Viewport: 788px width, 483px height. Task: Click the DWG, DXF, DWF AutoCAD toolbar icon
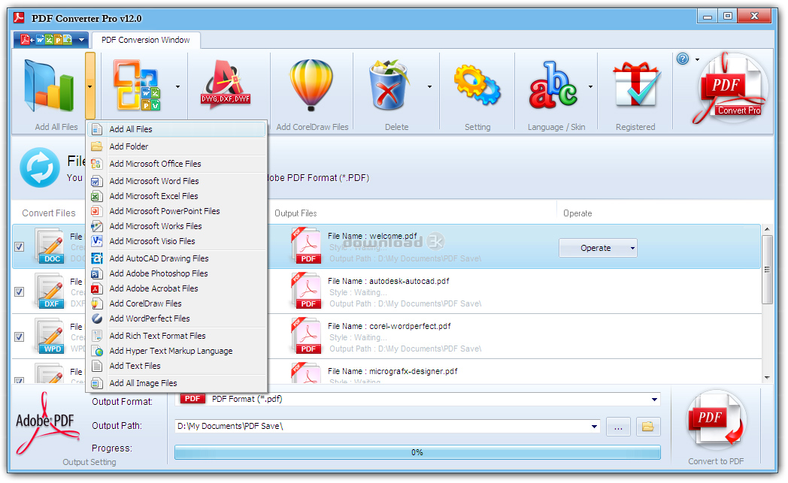click(x=226, y=84)
